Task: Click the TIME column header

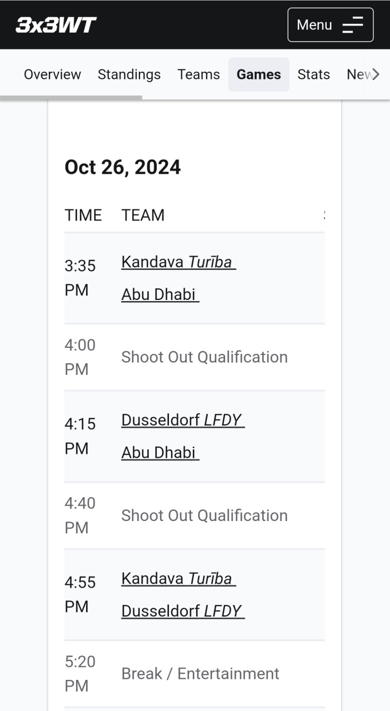Action: (x=83, y=215)
